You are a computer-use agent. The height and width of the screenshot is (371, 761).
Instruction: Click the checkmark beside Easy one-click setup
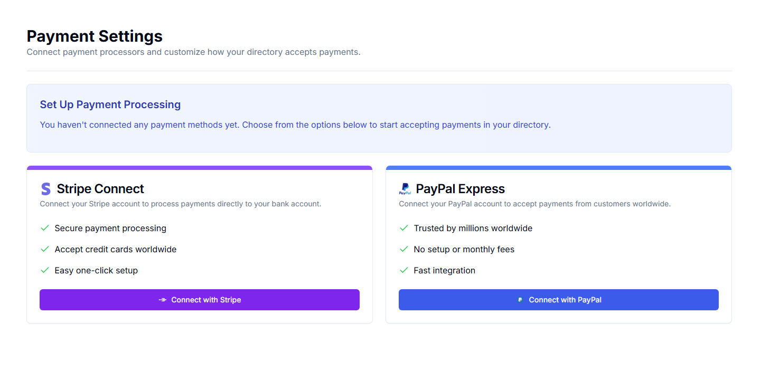pyautogui.click(x=45, y=270)
